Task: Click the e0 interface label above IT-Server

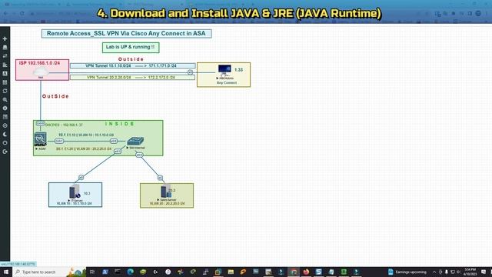Action: tap(81, 178)
